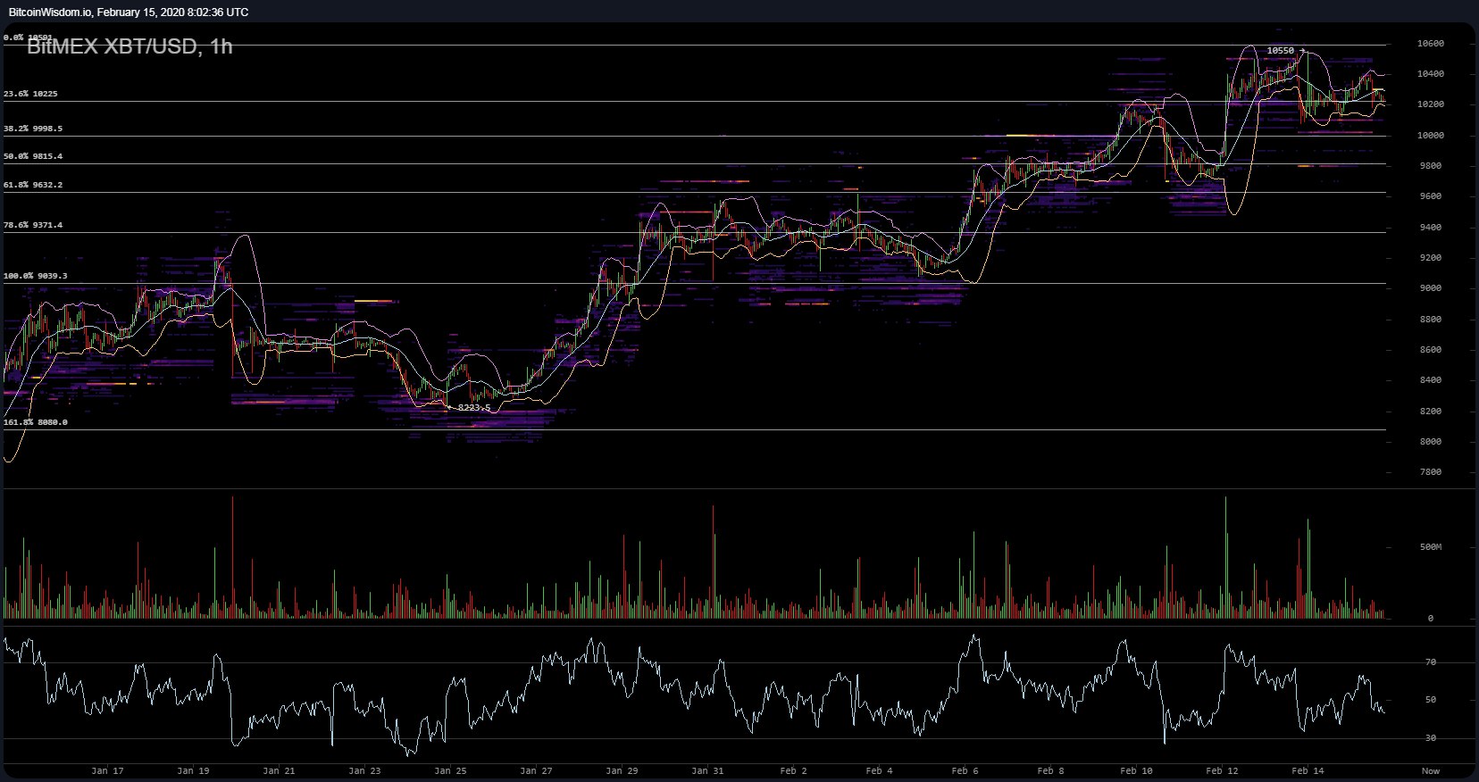Click the 9200 price axis label
The width and height of the screenshot is (1479, 782).
tap(1431, 258)
